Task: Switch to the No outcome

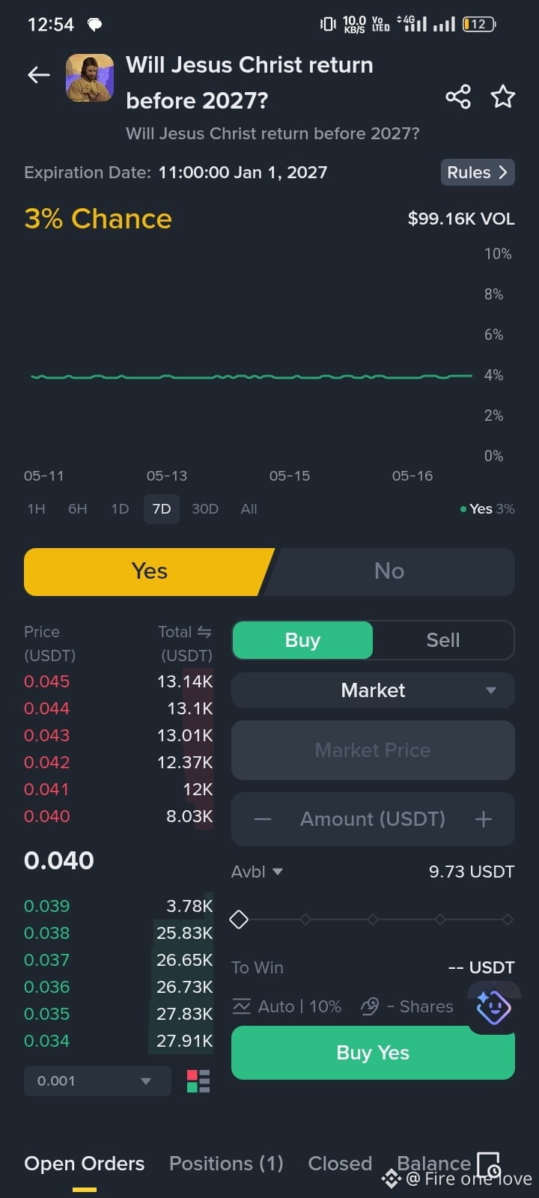Action: tap(389, 571)
